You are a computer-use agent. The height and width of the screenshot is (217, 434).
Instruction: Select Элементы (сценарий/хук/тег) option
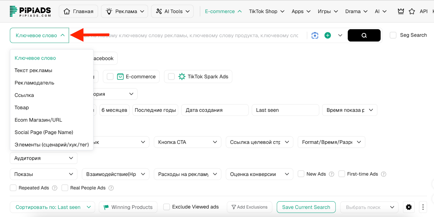pos(52,145)
